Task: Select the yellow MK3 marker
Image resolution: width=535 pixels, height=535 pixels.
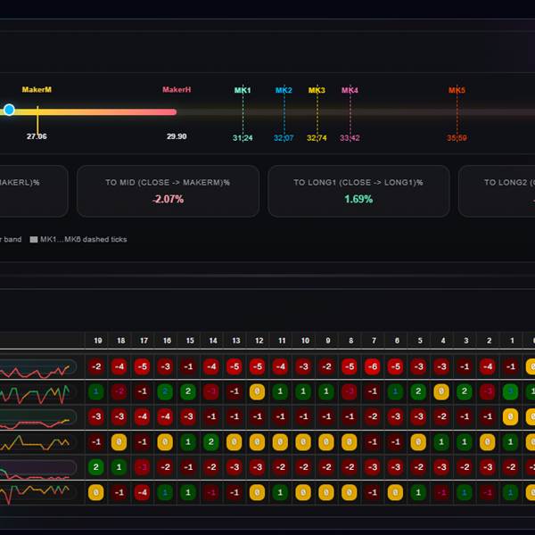Action: 317,91
